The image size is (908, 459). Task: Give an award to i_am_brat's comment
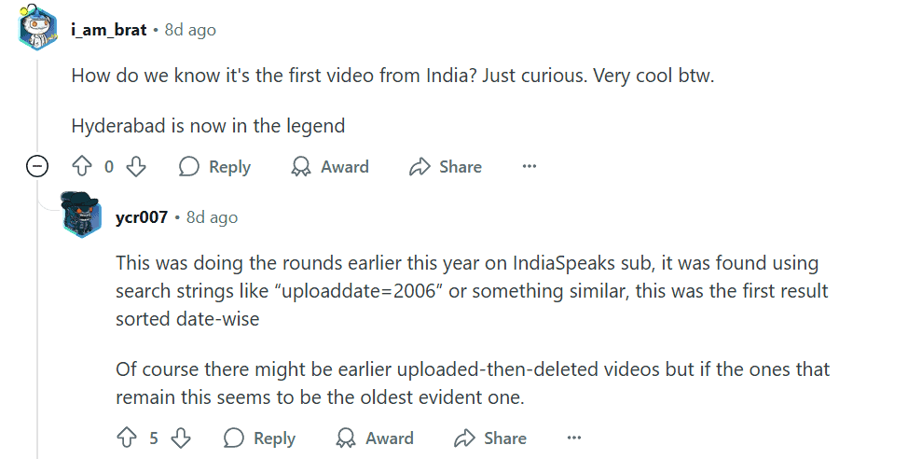click(x=330, y=167)
